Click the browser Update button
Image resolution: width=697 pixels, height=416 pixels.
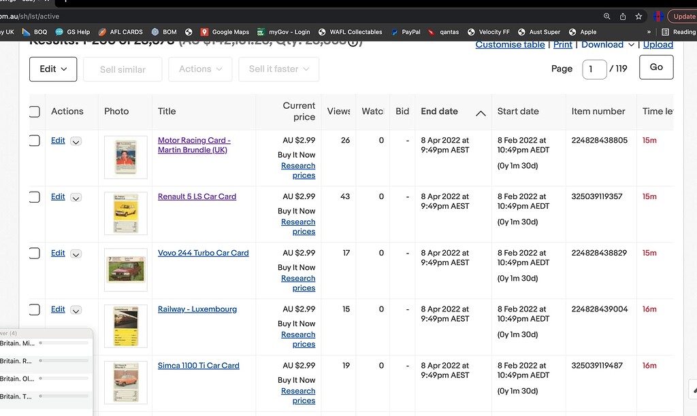[x=683, y=16]
